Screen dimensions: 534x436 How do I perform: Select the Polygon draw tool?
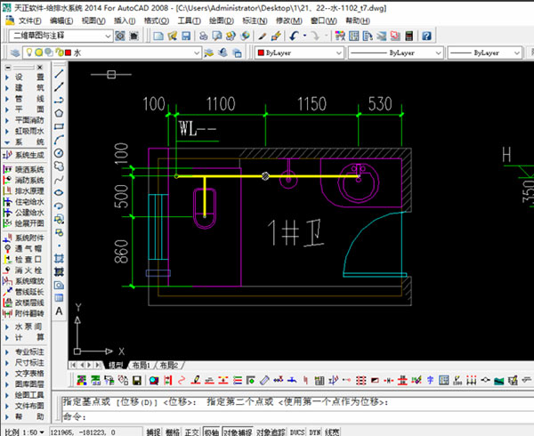click(x=60, y=114)
